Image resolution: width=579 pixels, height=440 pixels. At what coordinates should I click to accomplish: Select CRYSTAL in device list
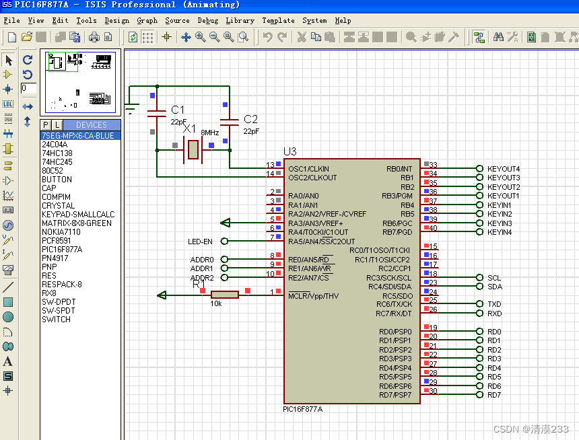pyautogui.click(x=81, y=206)
